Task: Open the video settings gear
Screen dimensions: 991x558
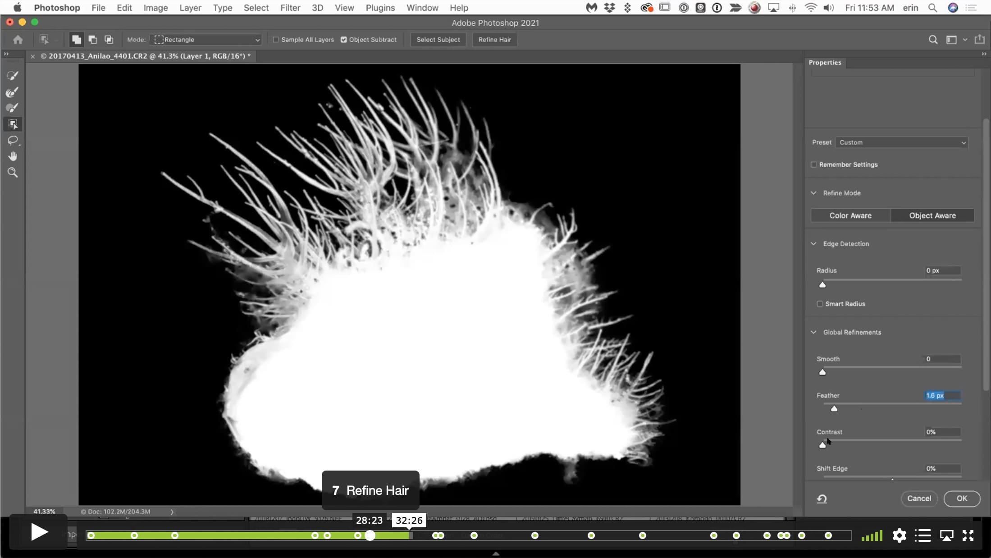Action: (x=899, y=535)
